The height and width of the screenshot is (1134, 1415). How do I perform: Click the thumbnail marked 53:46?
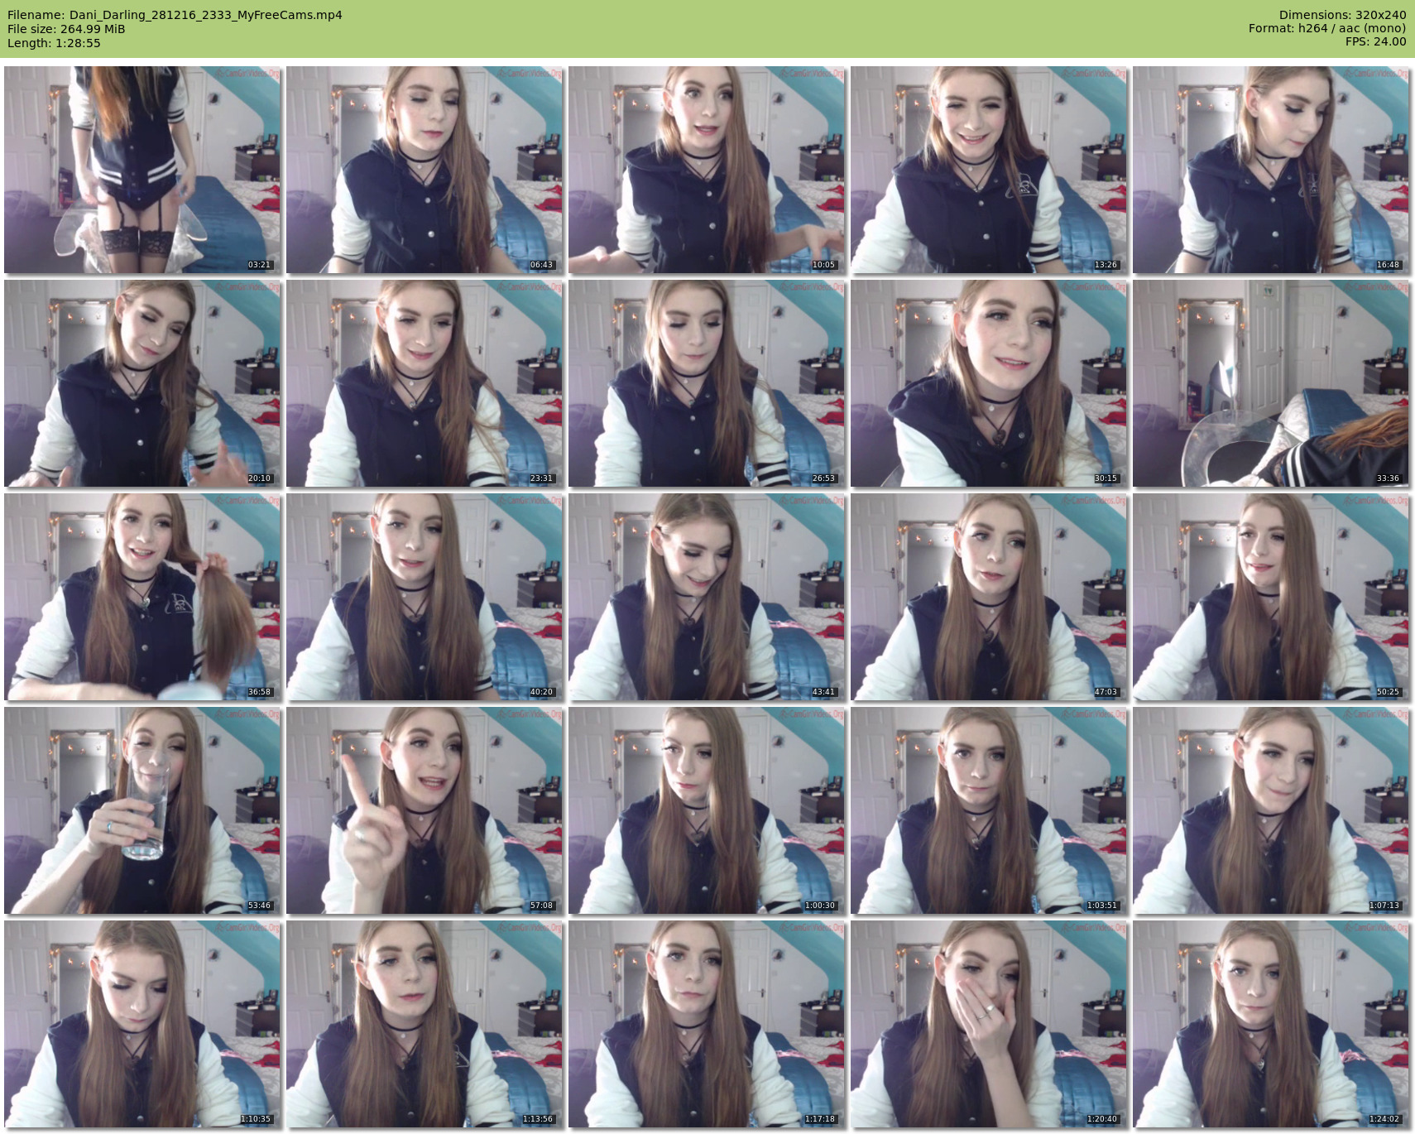pos(142,810)
